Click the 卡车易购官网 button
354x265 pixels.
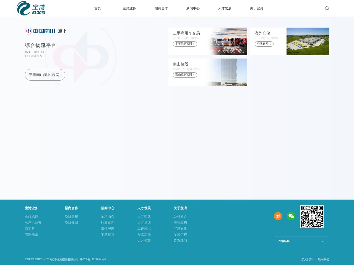coord(185,44)
